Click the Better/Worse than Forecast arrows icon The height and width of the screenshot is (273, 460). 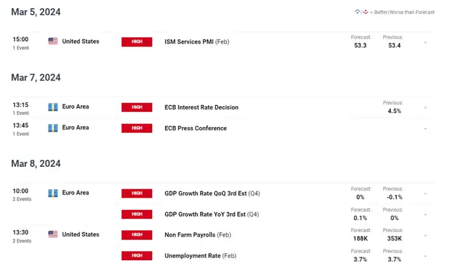click(362, 12)
